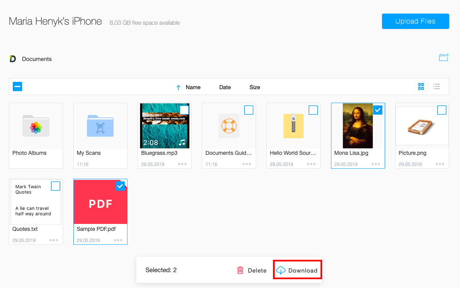This screenshot has height=288, width=460.
Task: Open more options for Sample PDF.pdf
Action: pos(118,240)
